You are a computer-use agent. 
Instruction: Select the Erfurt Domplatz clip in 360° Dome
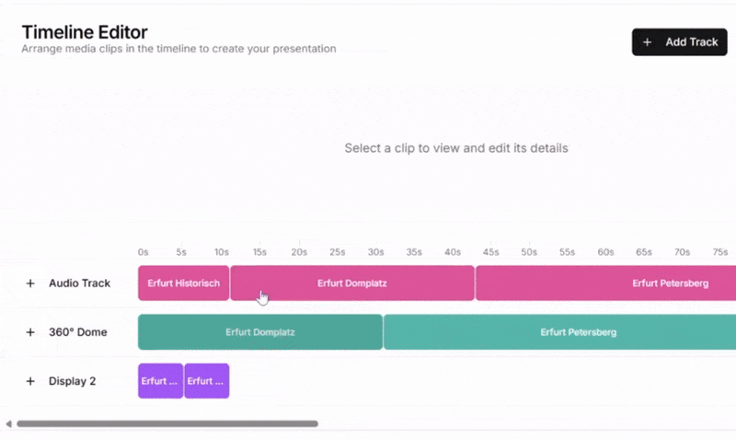pos(260,332)
